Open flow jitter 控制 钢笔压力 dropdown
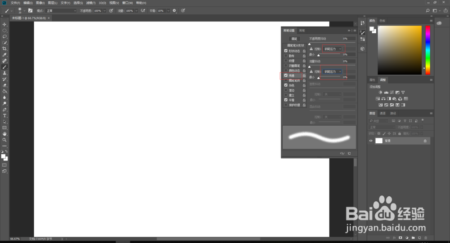This screenshot has width=450, height=243. pos(333,71)
